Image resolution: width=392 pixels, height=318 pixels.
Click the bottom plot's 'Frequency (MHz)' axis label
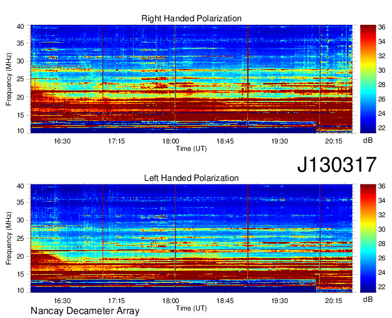click(9, 238)
